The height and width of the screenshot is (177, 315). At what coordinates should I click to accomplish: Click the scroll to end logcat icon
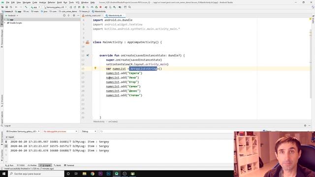pyautogui.click(x=6, y=146)
